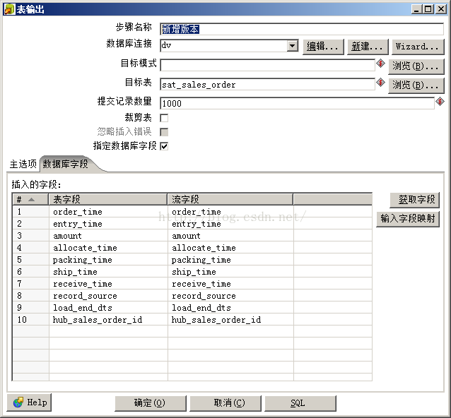Click the 表输出 window title icon
Screen dimensions: 451x418
coord(9,9)
